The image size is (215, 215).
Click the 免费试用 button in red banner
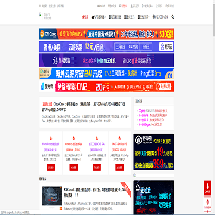(x=164, y=87)
